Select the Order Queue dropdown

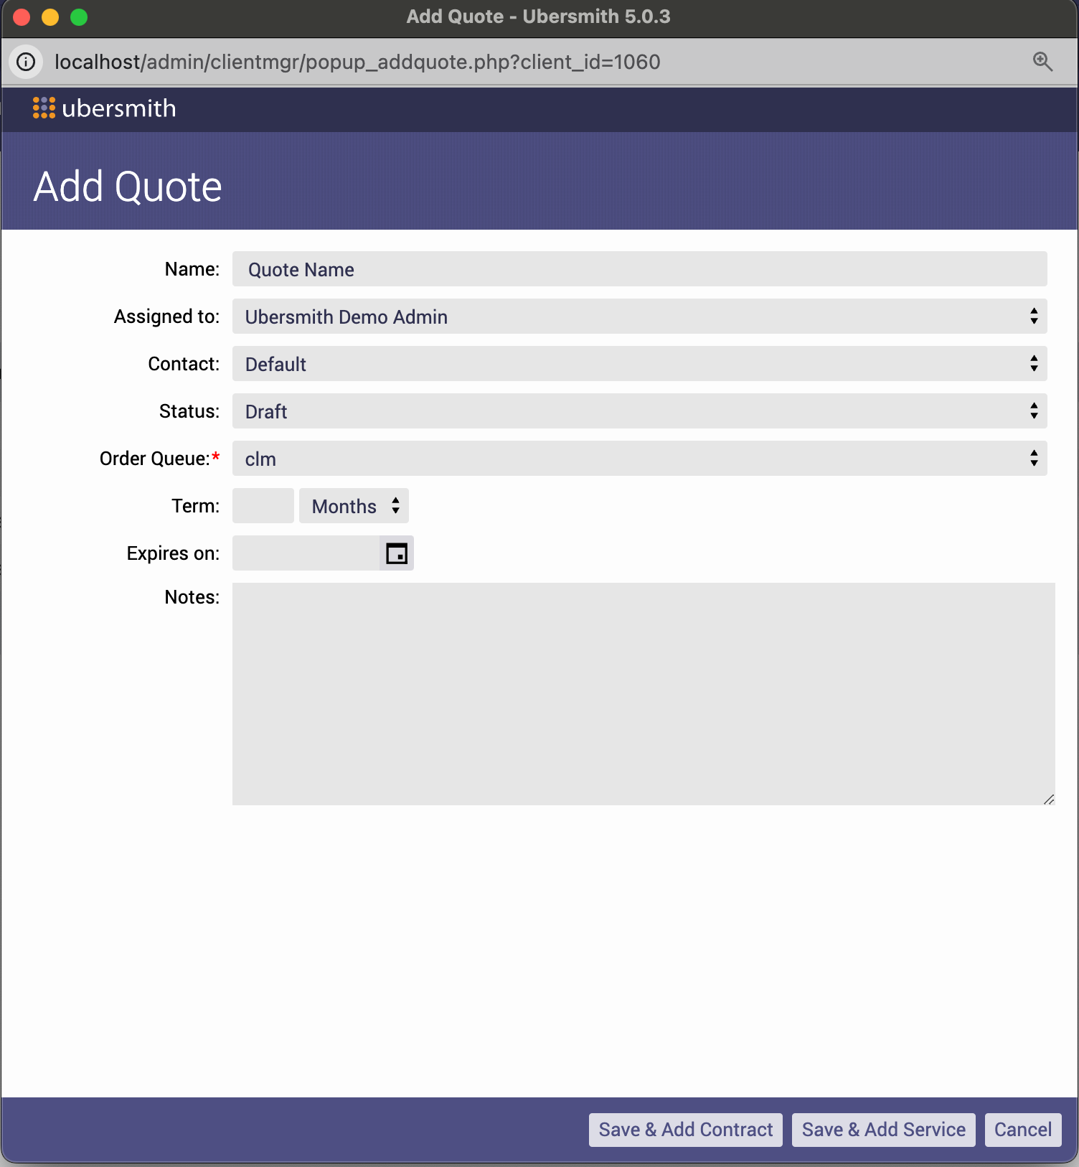[x=639, y=459]
